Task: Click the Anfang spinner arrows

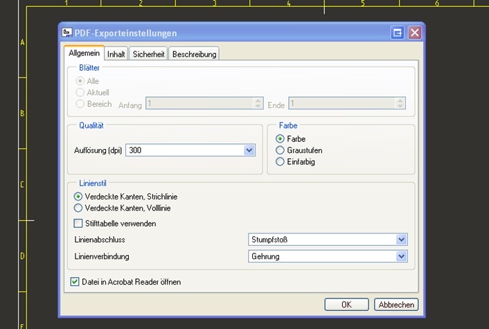Action: (258, 103)
